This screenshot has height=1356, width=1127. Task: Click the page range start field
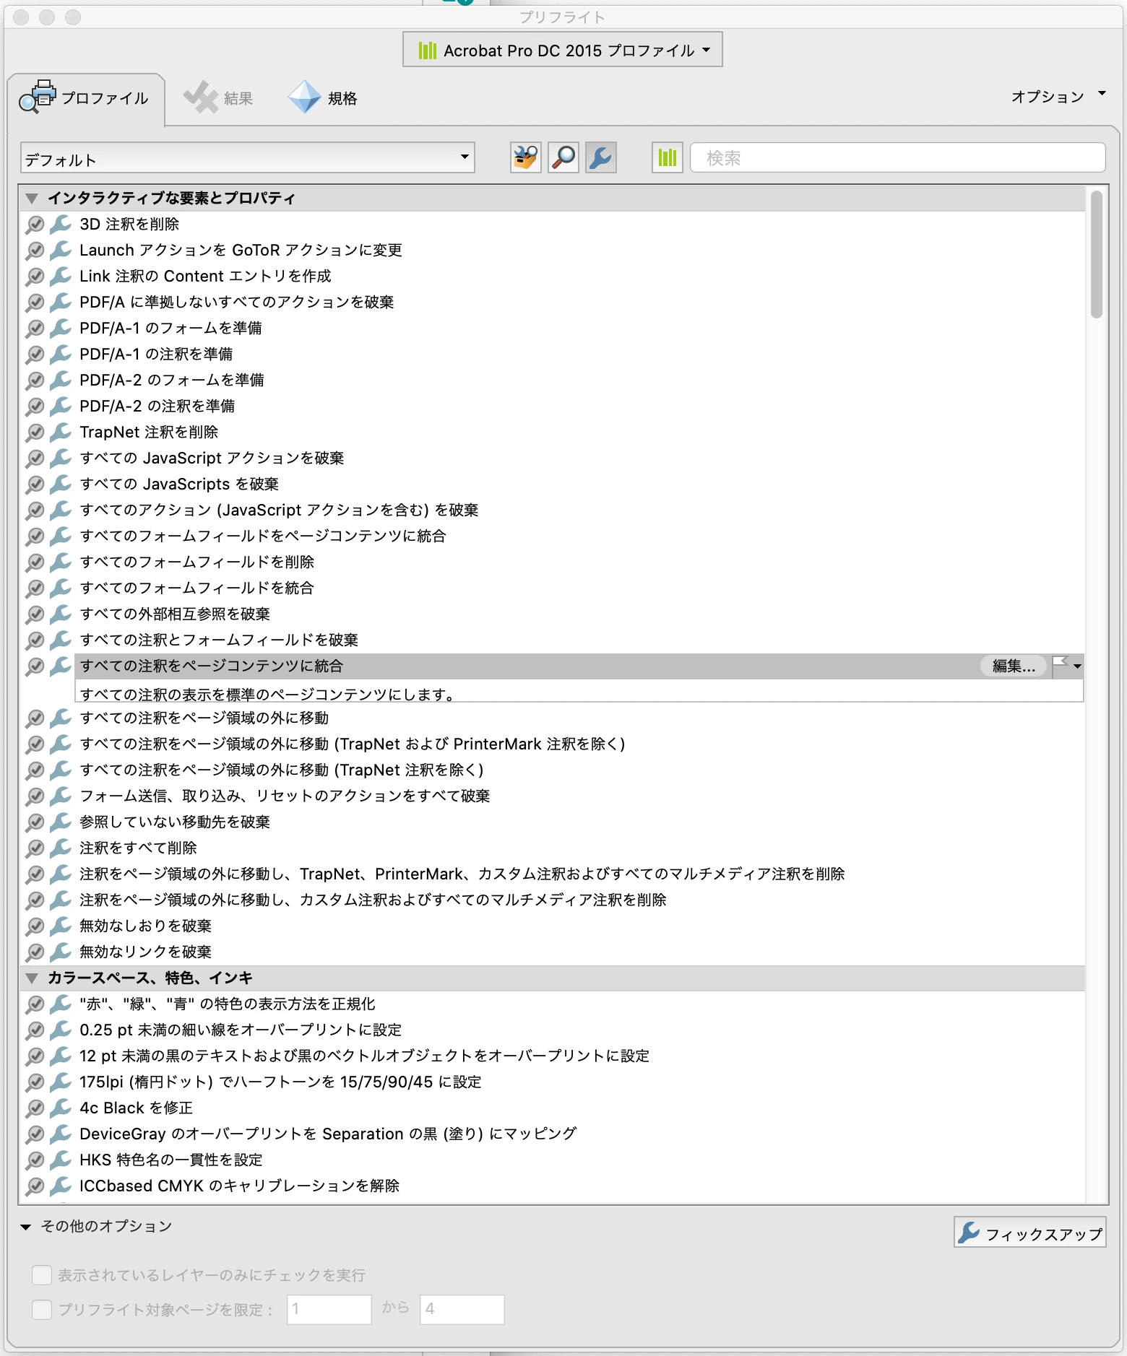click(x=329, y=1309)
